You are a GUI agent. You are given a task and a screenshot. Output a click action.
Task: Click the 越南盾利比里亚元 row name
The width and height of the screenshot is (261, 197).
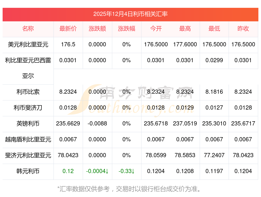click(28, 139)
